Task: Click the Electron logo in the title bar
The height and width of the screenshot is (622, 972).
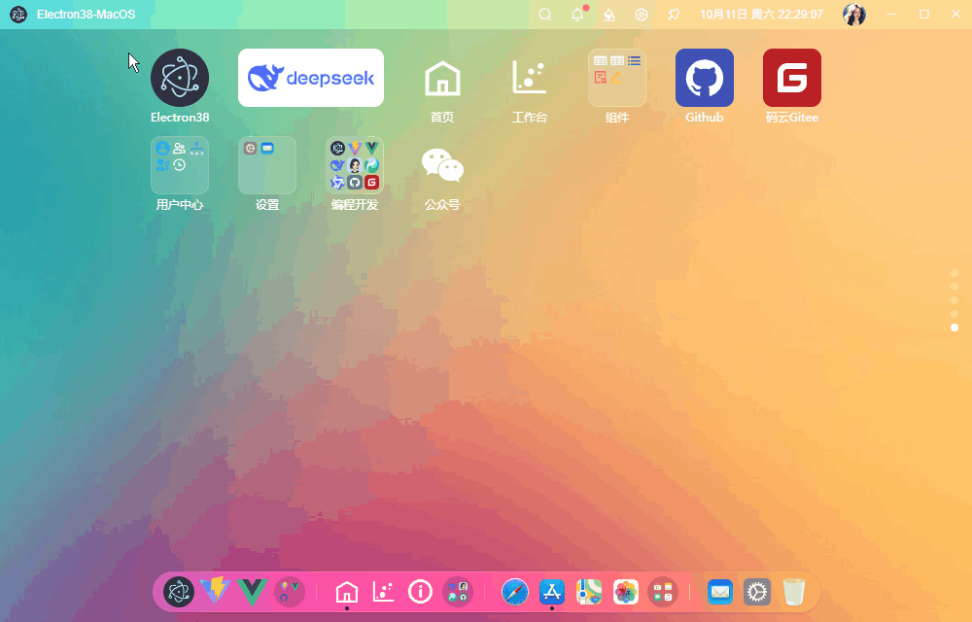Action: coord(18,15)
